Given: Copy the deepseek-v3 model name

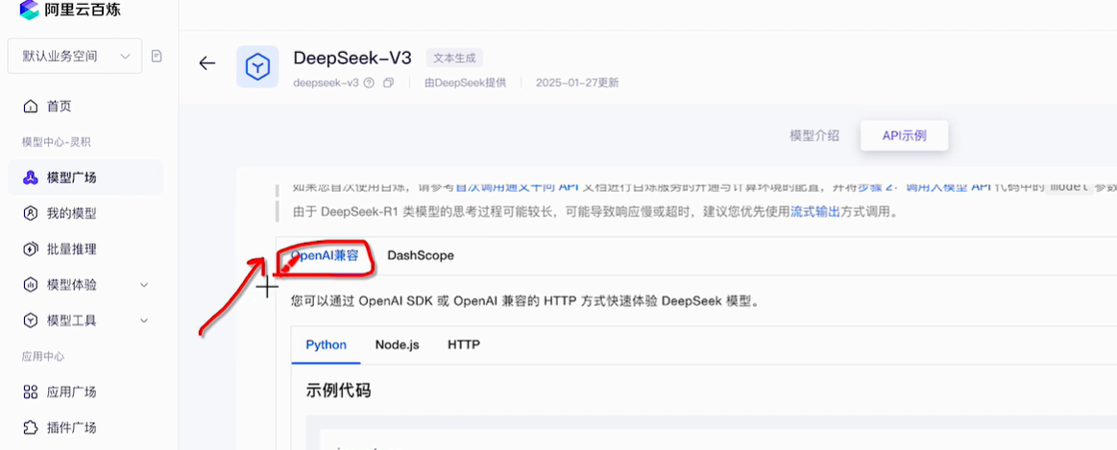Looking at the screenshot, I should (388, 83).
